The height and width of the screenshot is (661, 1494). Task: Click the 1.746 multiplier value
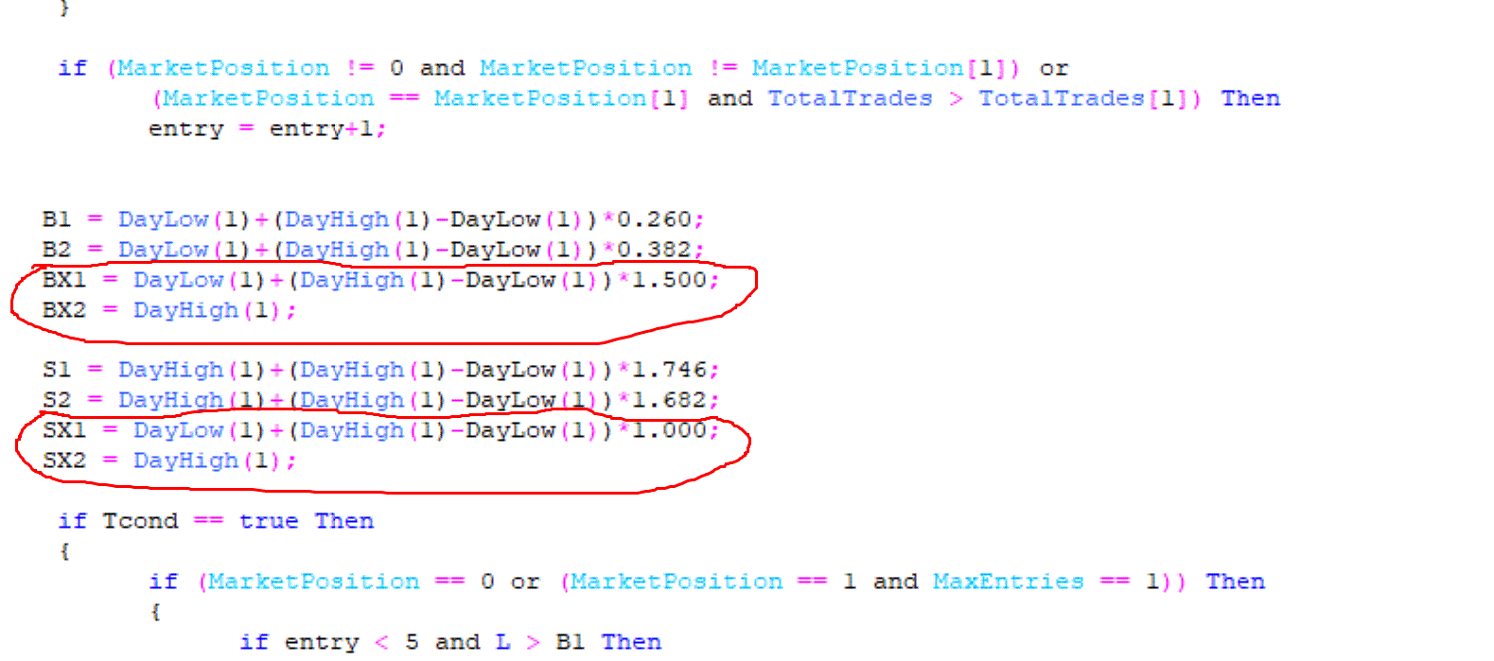tap(669, 370)
